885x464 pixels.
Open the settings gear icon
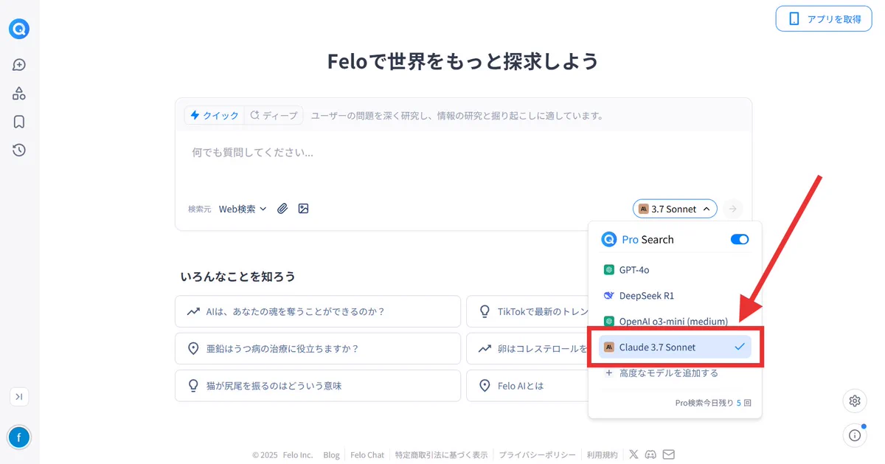[855, 401]
